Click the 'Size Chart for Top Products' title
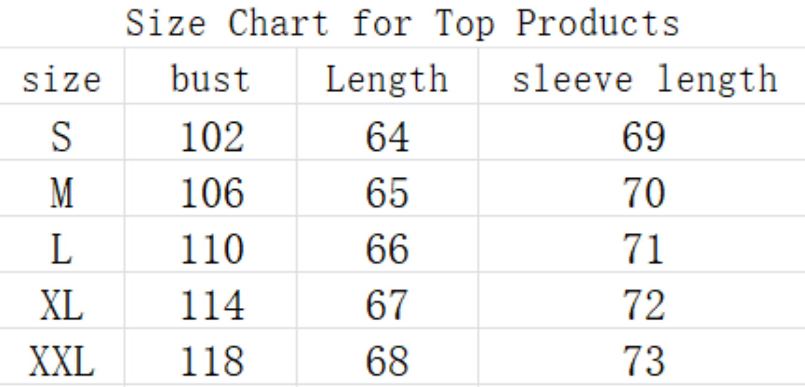Image resolution: width=805 pixels, height=387 pixels. (402, 24)
